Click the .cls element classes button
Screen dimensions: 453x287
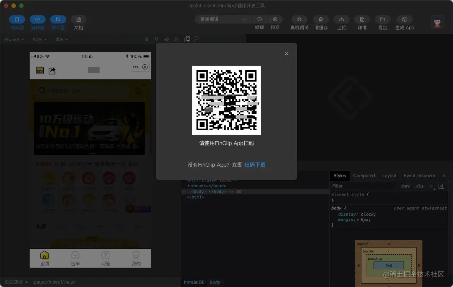coord(419,186)
